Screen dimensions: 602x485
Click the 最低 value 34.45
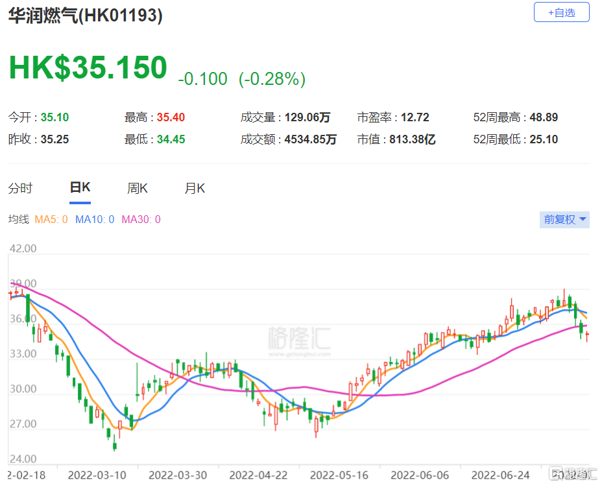point(171,139)
